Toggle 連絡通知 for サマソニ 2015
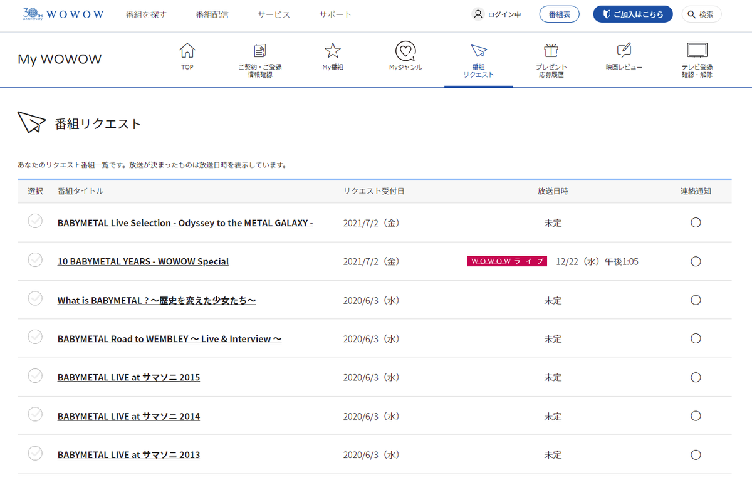The image size is (752, 485). point(696,377)
